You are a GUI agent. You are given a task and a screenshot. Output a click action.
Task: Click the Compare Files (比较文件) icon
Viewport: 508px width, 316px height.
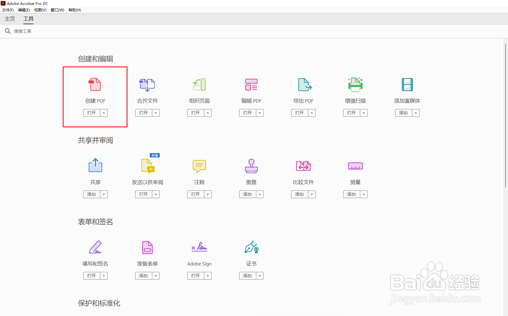[303, 166]
